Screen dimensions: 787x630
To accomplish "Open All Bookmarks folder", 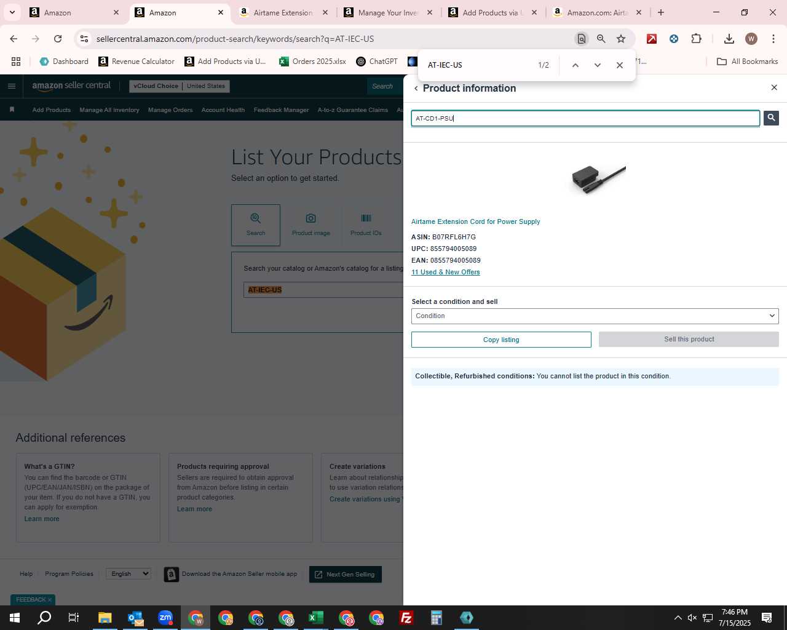I will (x=748, y=62).
